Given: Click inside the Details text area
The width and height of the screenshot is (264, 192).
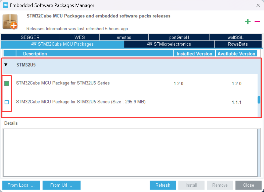Looking at the screenshot, I should click(x=130, y=153).
